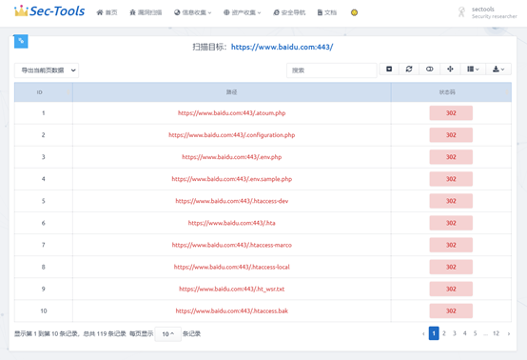Click the blue corner icon above the table
The image size is (527, 360).
click(x=21, y=41)
